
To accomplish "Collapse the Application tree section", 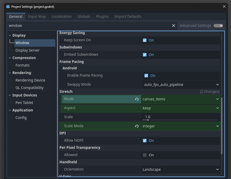I will (x=10, y=110).
